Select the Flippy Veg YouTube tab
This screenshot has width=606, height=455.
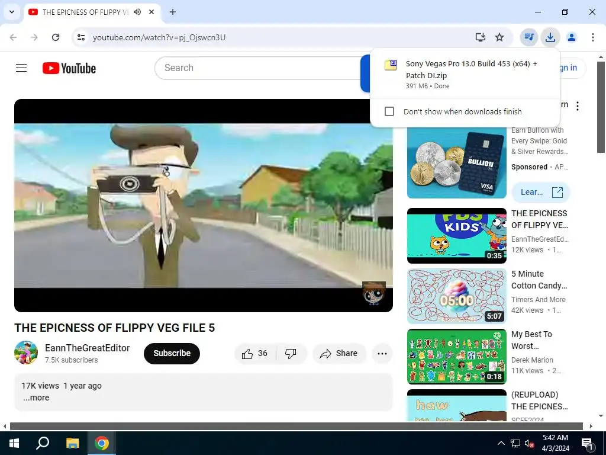click(86, 12)
